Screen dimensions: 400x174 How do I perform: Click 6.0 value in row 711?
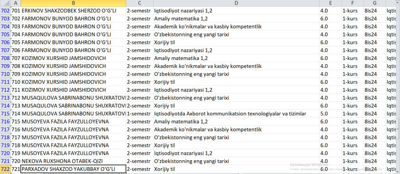click(330, 82)
